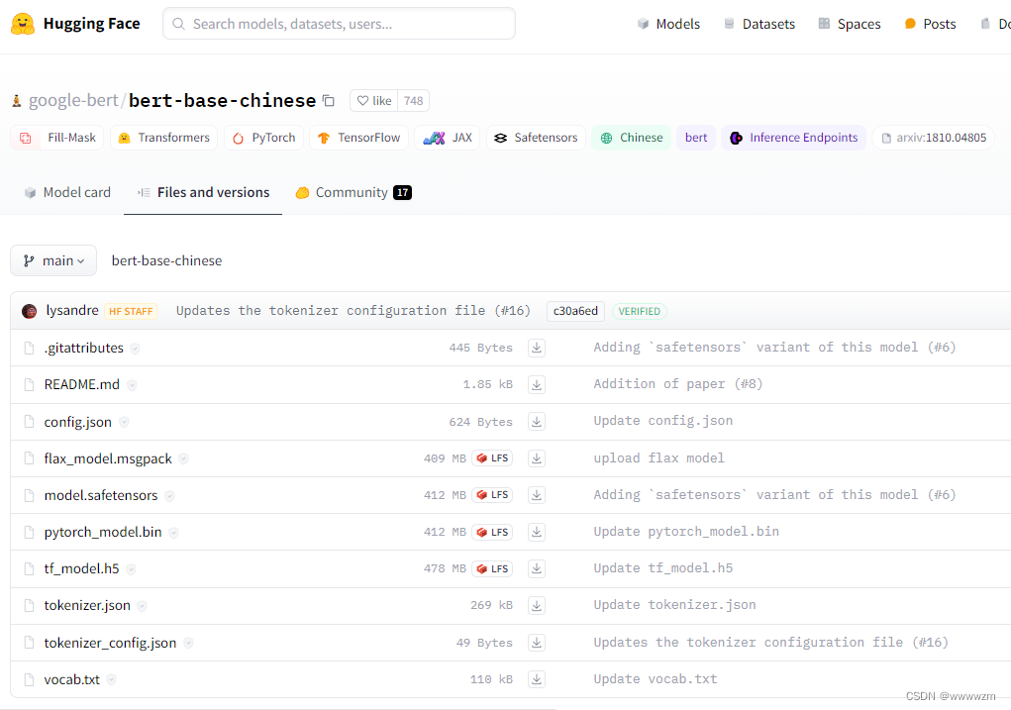Viewport: 1011px width, 710px height.
Task: Select the Inference Endpoints tag
Action: point(794,138)
